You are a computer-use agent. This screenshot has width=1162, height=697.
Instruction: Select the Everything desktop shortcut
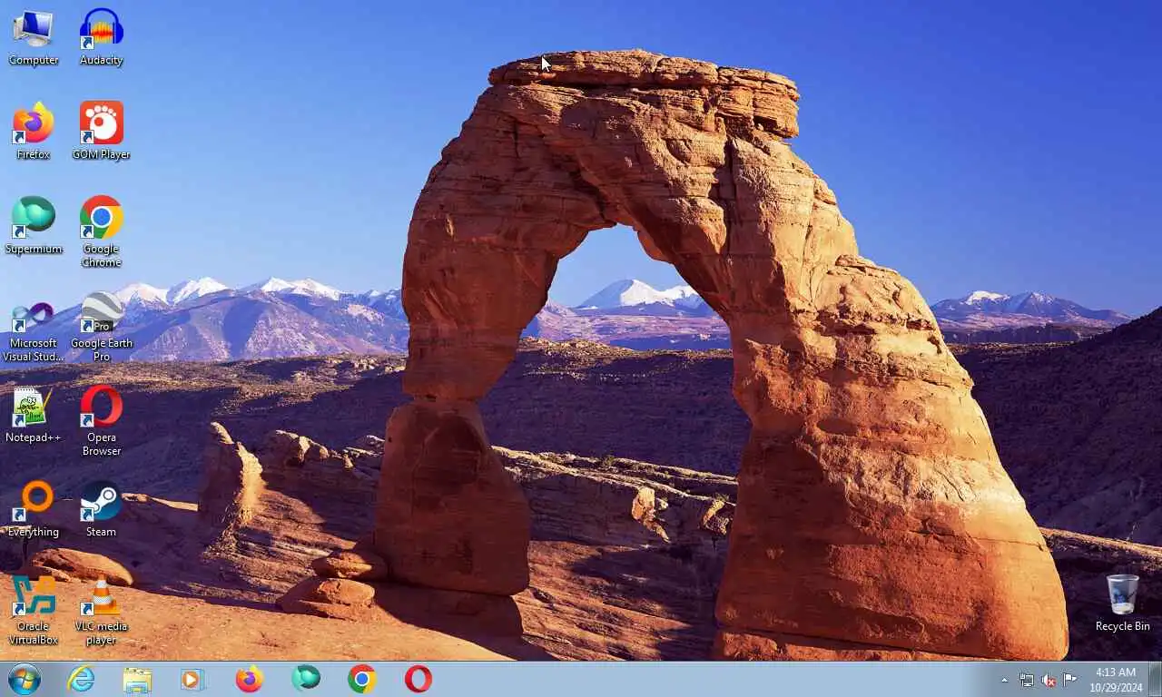point(34,509)
